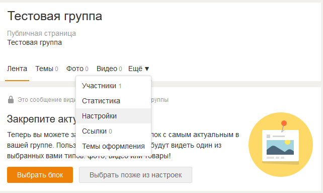Choose Настройки in the menu
323x193 pixels.
[114, 116]
